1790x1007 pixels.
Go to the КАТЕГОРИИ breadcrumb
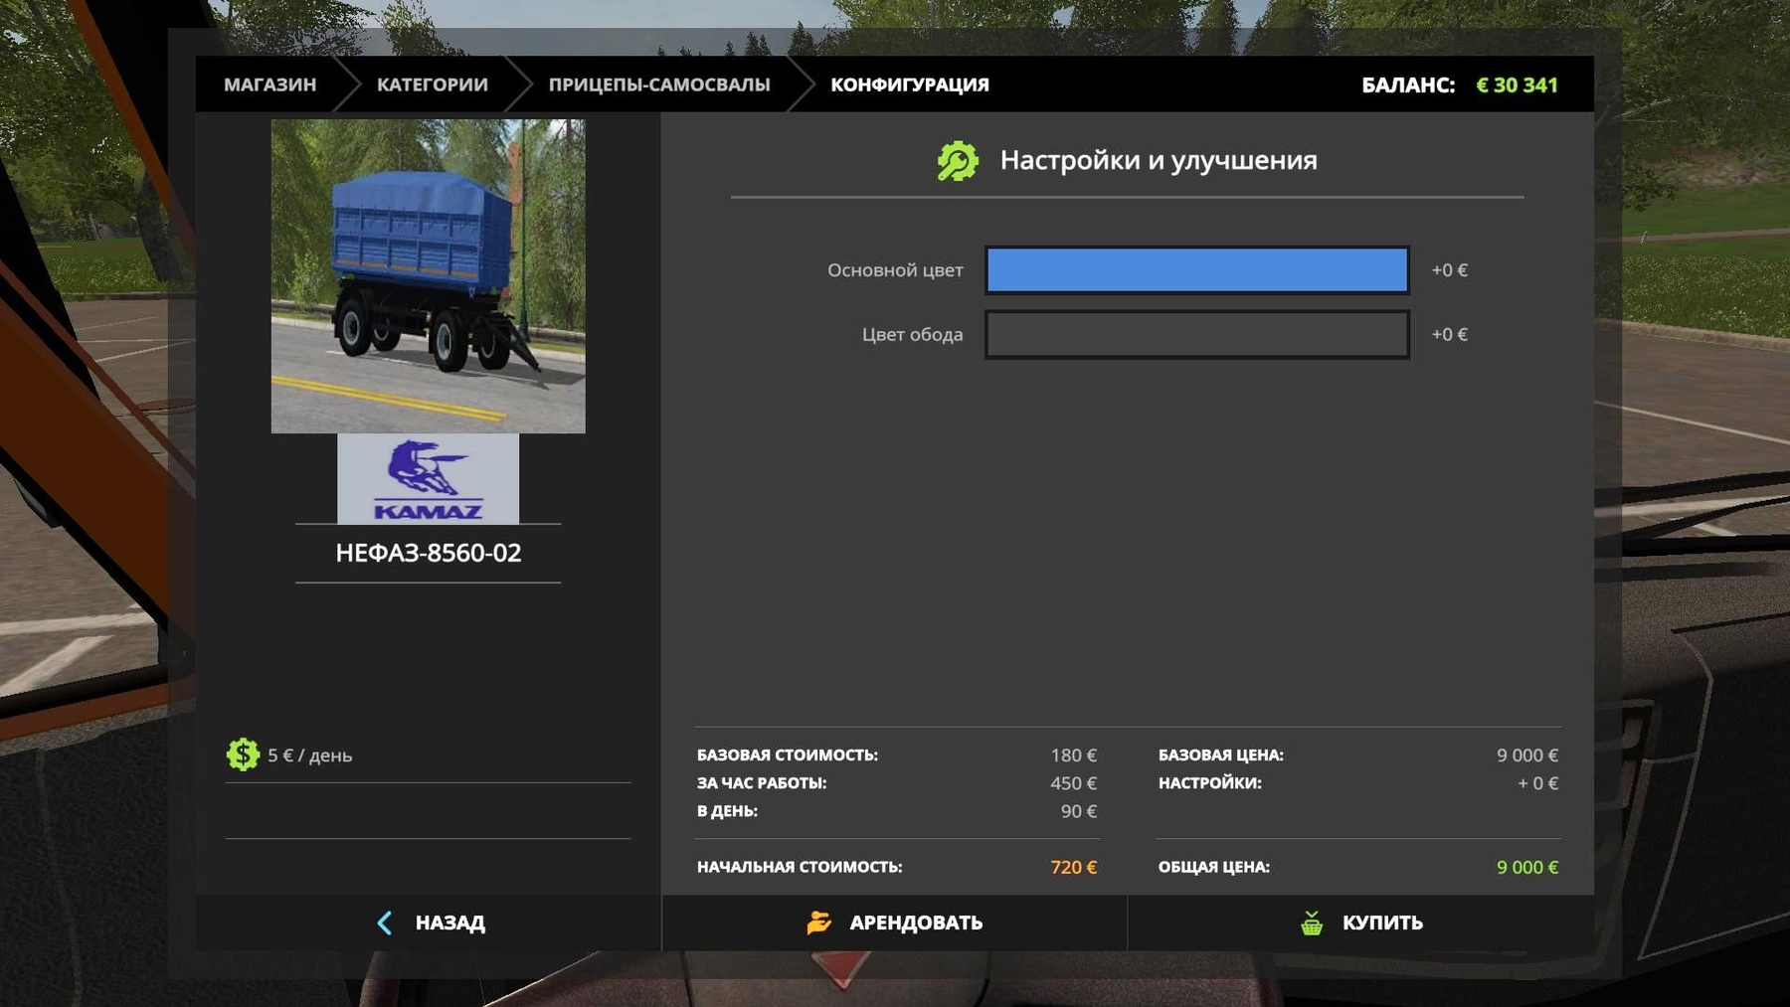click(432, 84)
